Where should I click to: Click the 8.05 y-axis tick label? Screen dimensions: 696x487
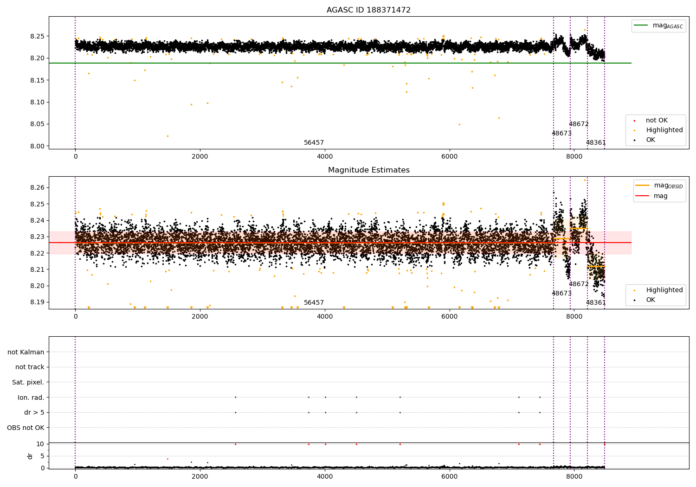(37, 124)
